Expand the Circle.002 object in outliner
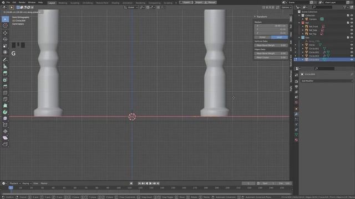Image resolution: width=355 pixels, height=199 pixels. [x=303, y=53]
